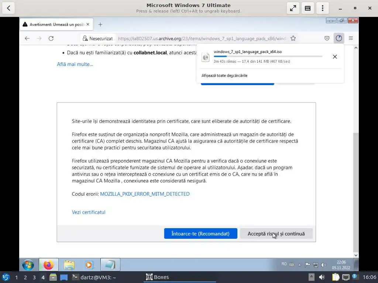Viewport: 378px width, 283px height.
Task: Open Windows Explorer from taskbar
Action: point(69,265)
